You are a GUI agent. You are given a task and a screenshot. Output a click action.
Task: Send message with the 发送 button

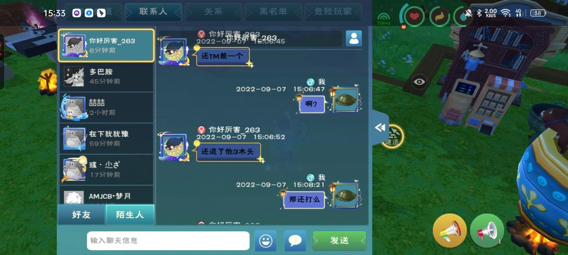pos(339,240)
